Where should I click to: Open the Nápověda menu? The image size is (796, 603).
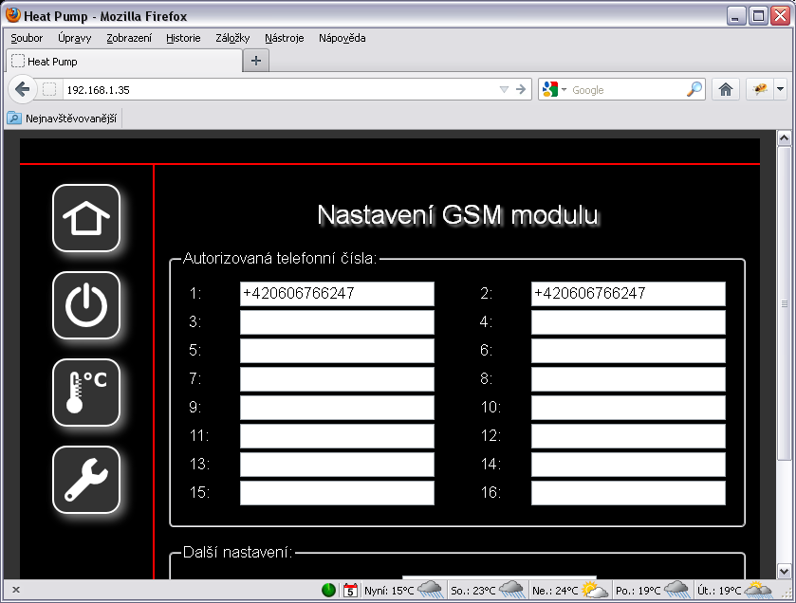point(342,38)
